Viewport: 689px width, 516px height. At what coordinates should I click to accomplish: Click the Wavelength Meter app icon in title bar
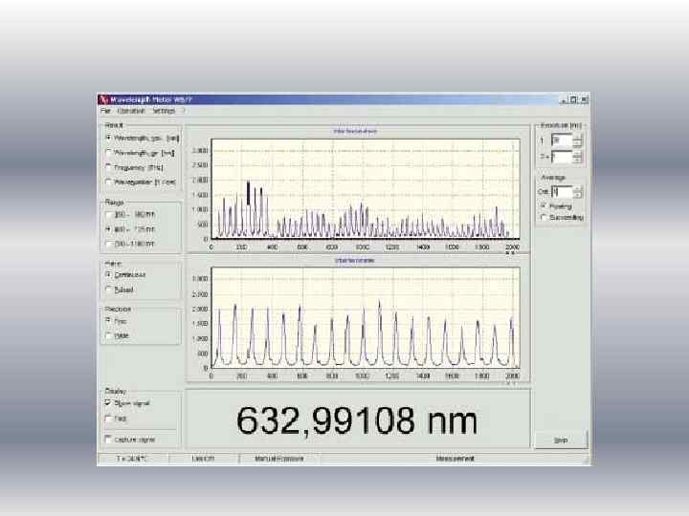pyautogui.click(x=103, y=99)
